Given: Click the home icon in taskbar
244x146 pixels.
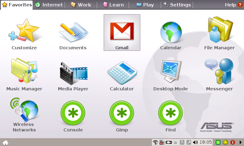Looking at the screenshot, I should [5, 143].
